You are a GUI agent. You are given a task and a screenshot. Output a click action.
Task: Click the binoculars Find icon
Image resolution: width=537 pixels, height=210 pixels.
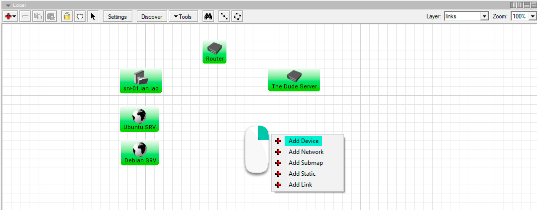coord(208,16)
